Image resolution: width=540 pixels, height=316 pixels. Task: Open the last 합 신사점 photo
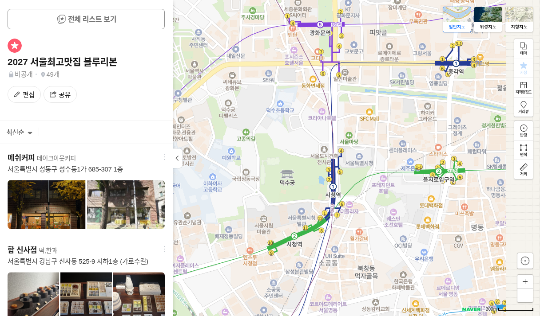pyautogui.click(x=139, y=294)
